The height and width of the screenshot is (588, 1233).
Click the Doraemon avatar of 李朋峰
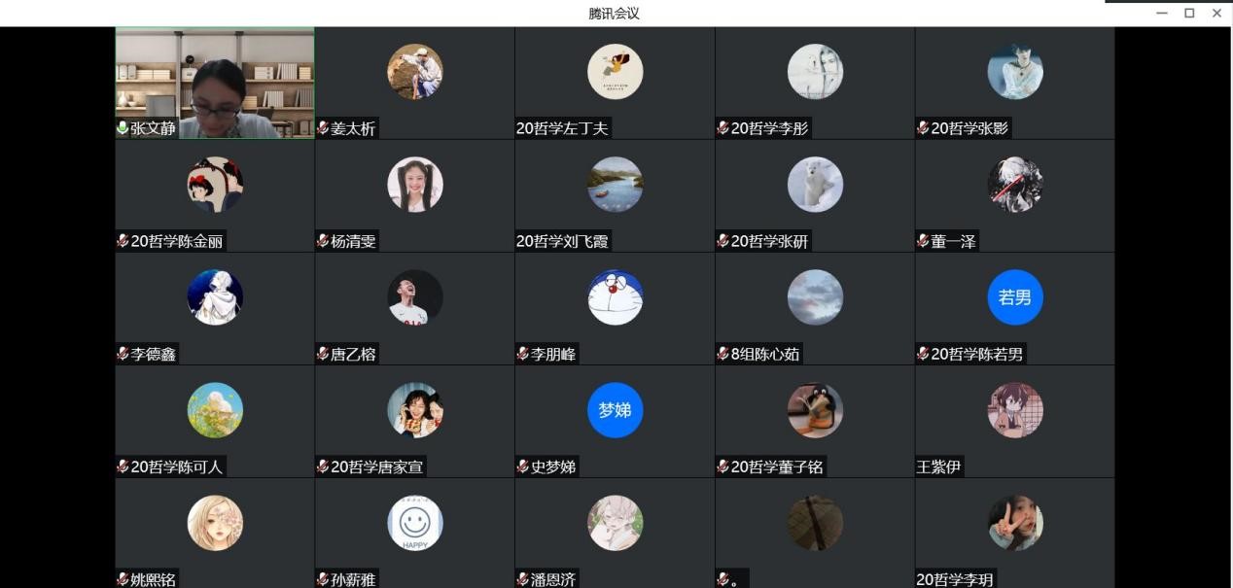(x=616, y=297)
